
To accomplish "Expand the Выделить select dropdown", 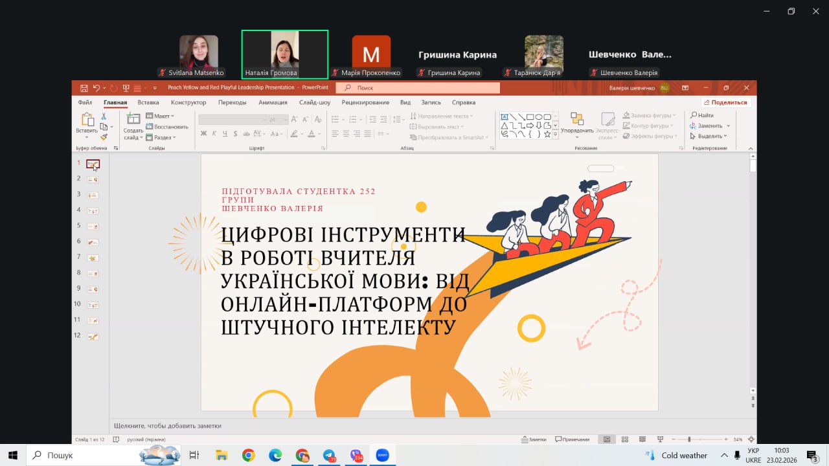I will (709, 136).
